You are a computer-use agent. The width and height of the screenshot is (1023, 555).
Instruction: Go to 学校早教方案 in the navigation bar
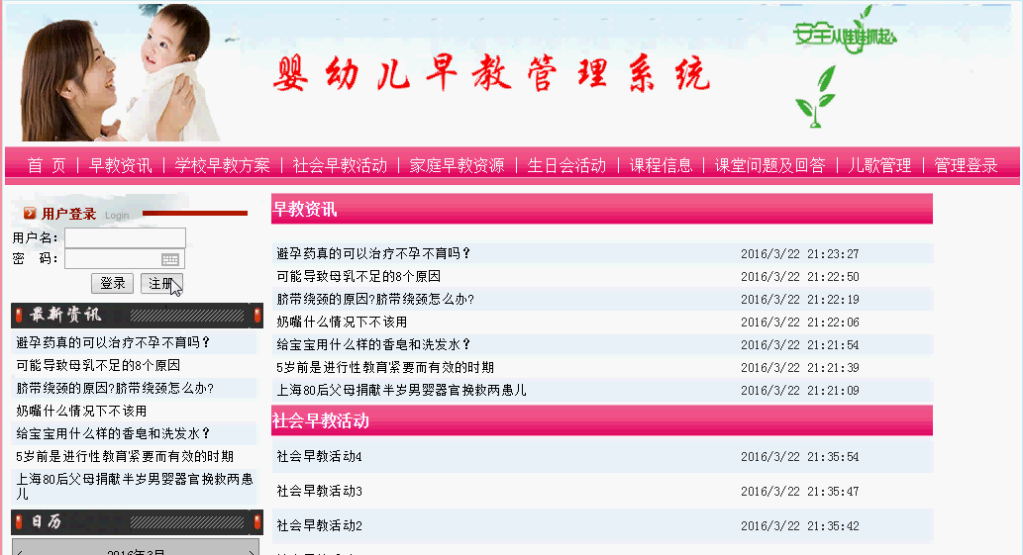(222, 165)
